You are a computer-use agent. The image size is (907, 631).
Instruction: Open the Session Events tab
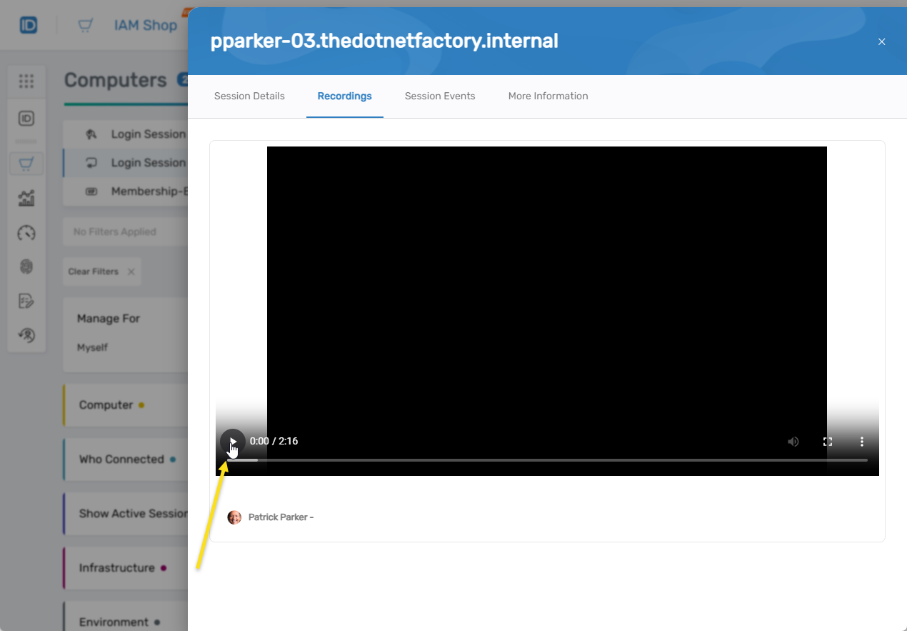(439, 96)
